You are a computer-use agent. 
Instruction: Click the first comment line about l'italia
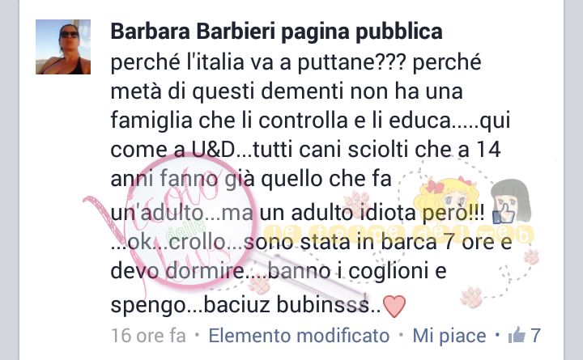coord(296,62)
